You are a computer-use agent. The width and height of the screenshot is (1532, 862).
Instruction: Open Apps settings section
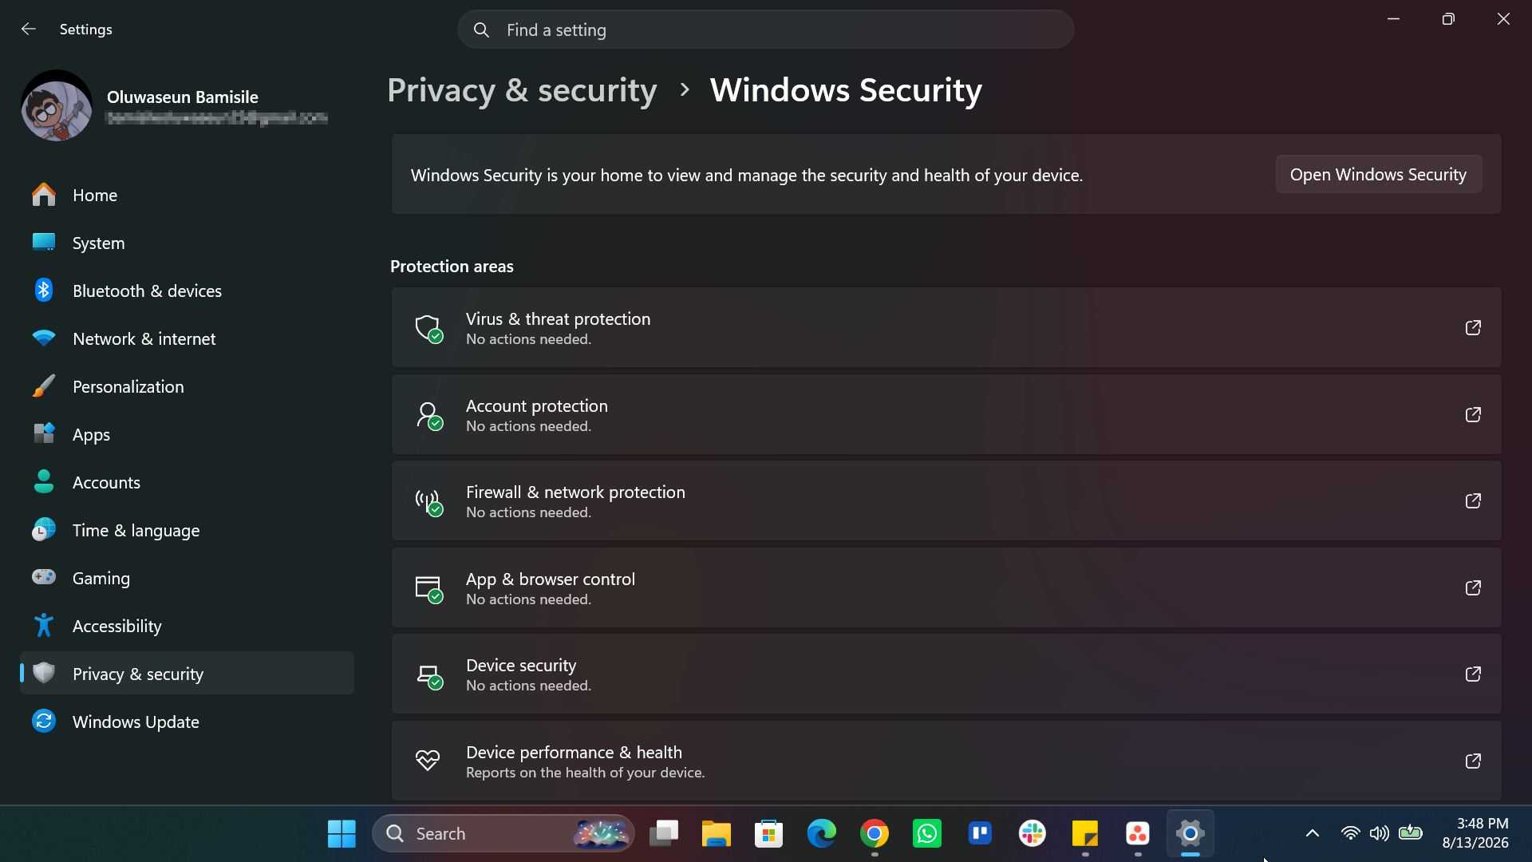[187, 434]
